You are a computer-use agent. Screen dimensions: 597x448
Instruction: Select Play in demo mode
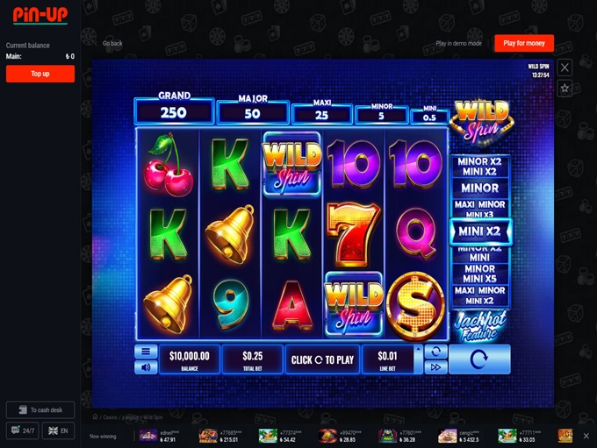pos(458,43)
